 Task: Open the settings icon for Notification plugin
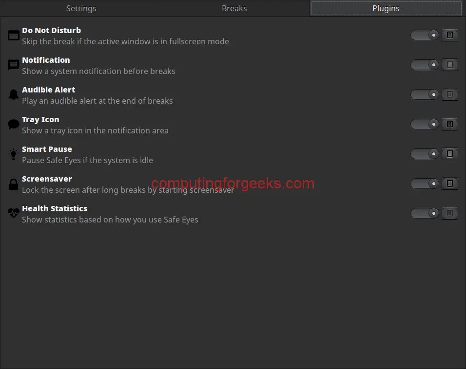pyautogui.click(x=449, y=65)
